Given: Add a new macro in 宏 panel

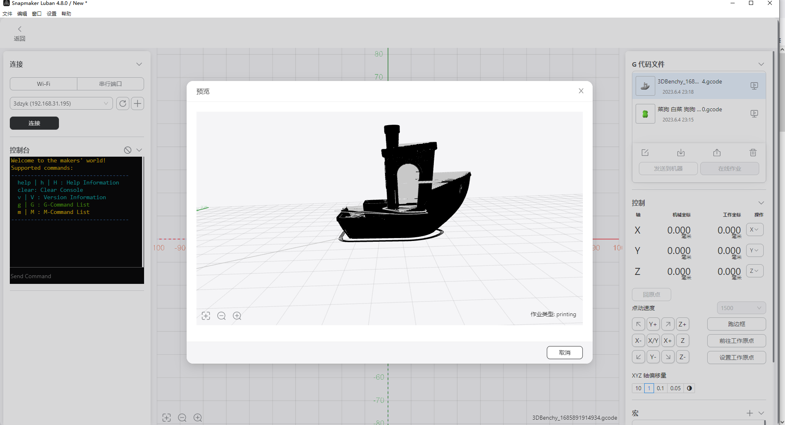Looking at the screenshot, I should pyautogui.click(x=749, y=413).
